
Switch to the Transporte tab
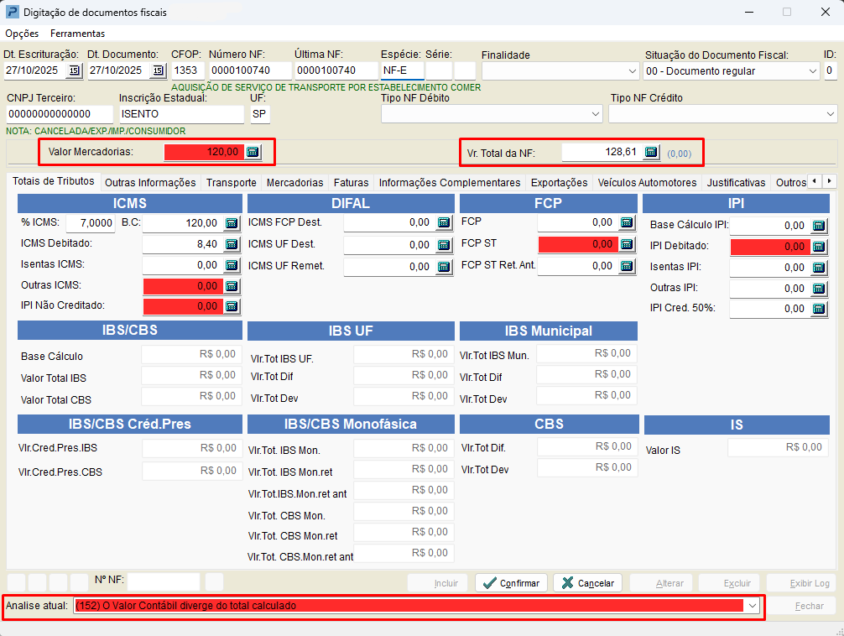[x=231, y=182]
